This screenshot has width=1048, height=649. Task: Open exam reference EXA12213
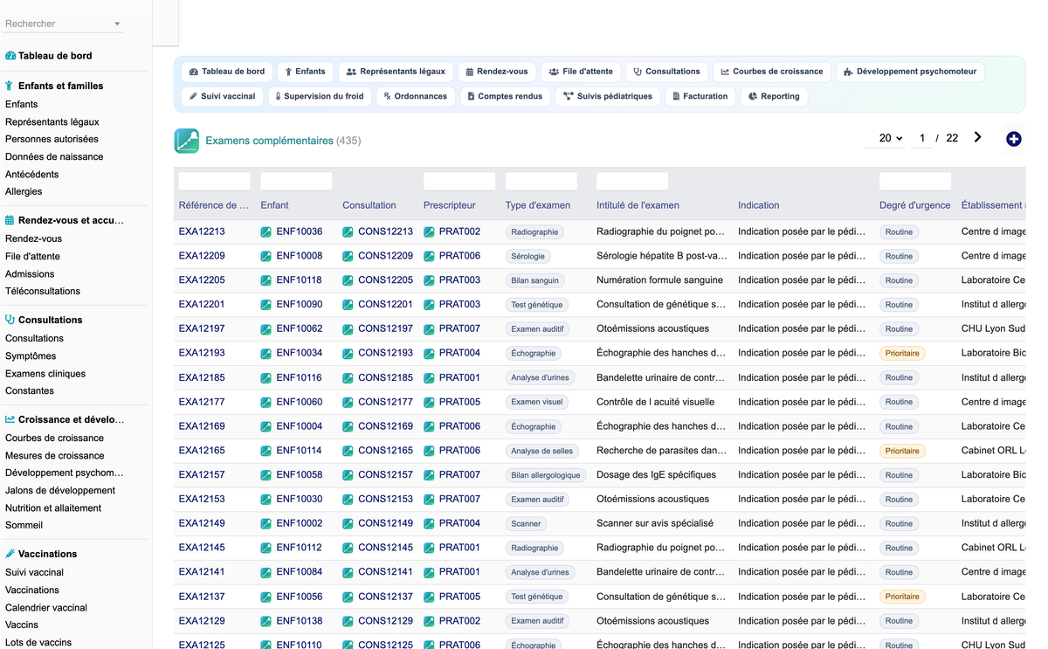(202, 232)
